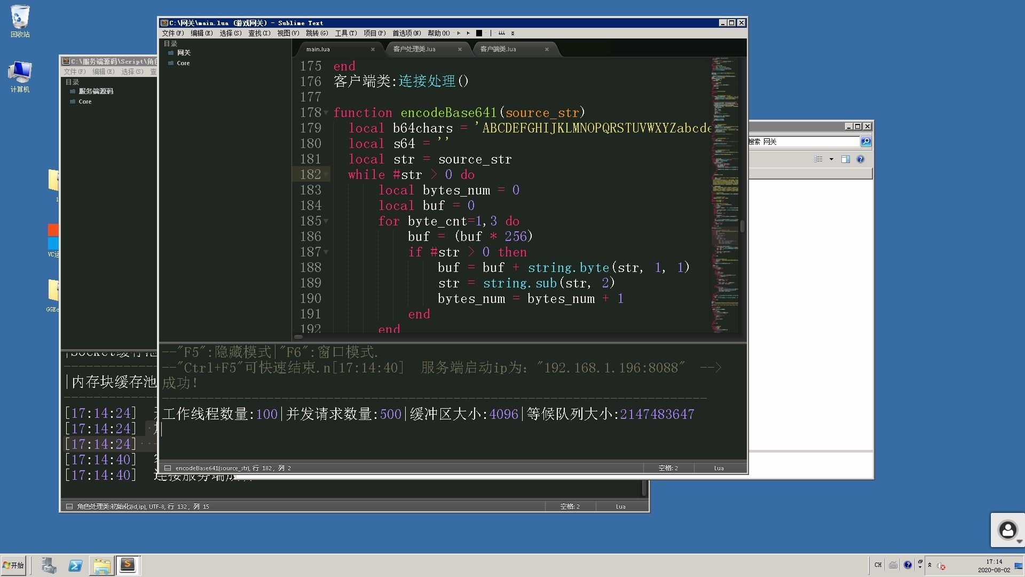Open Sublime Text from the taskbar
Image resolution: width=1025 pixels, height=577 pixels.
click(x=128, y=565)
